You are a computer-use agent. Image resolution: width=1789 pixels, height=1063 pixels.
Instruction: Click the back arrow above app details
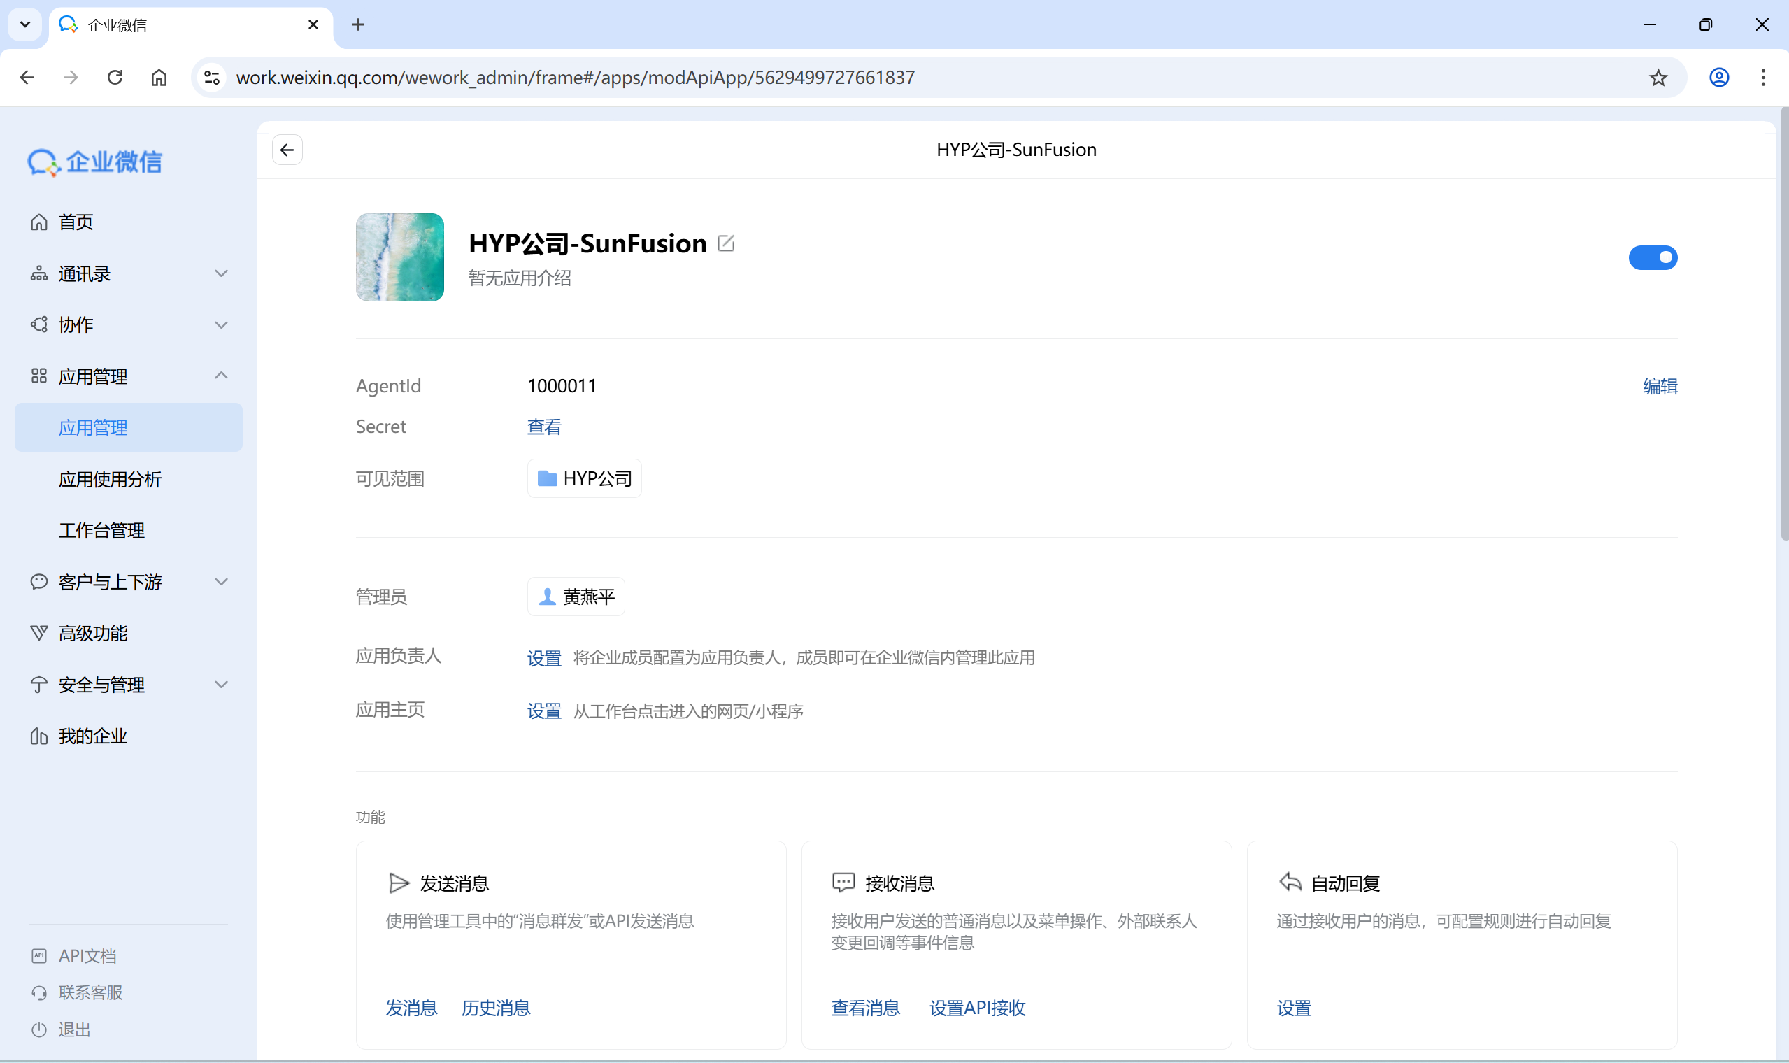(x=287, y=150)
